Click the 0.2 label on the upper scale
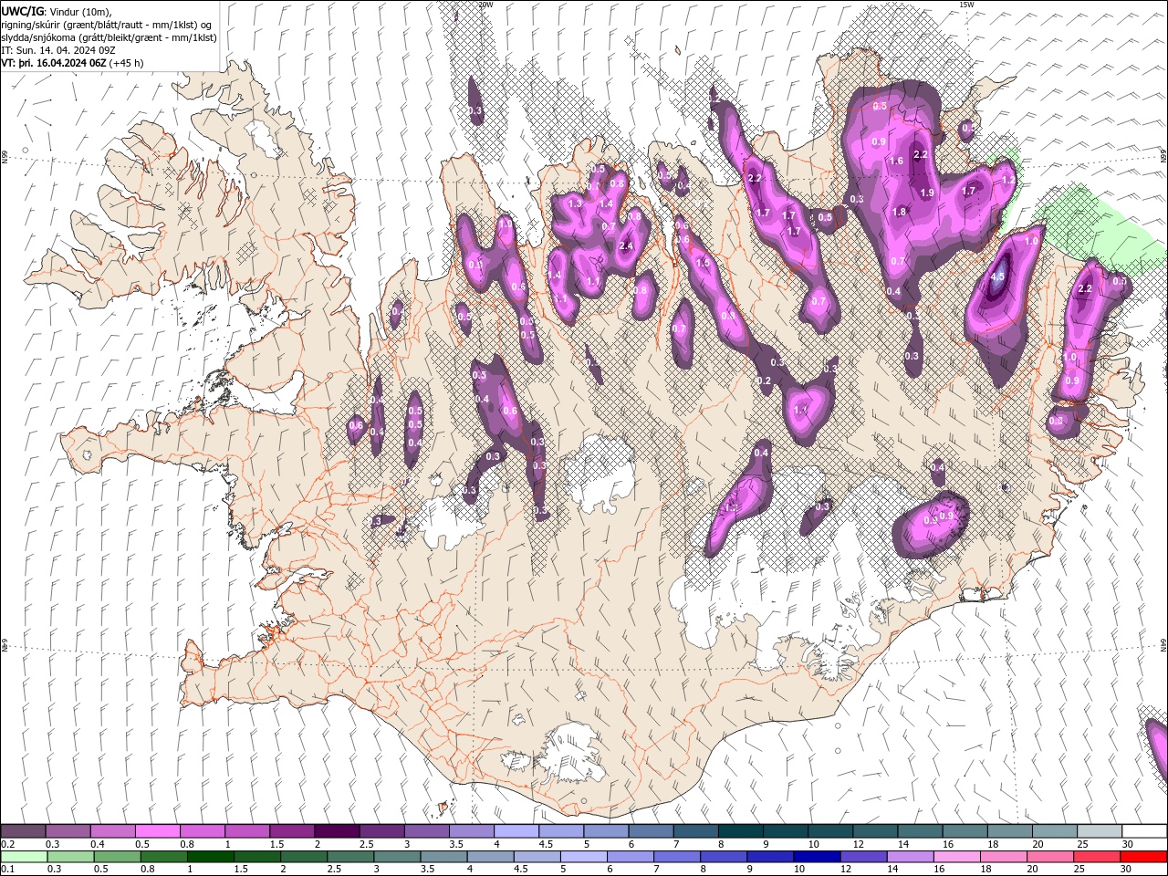The height and width of the screenshot is (876, 1168). (x=7, y=844)
